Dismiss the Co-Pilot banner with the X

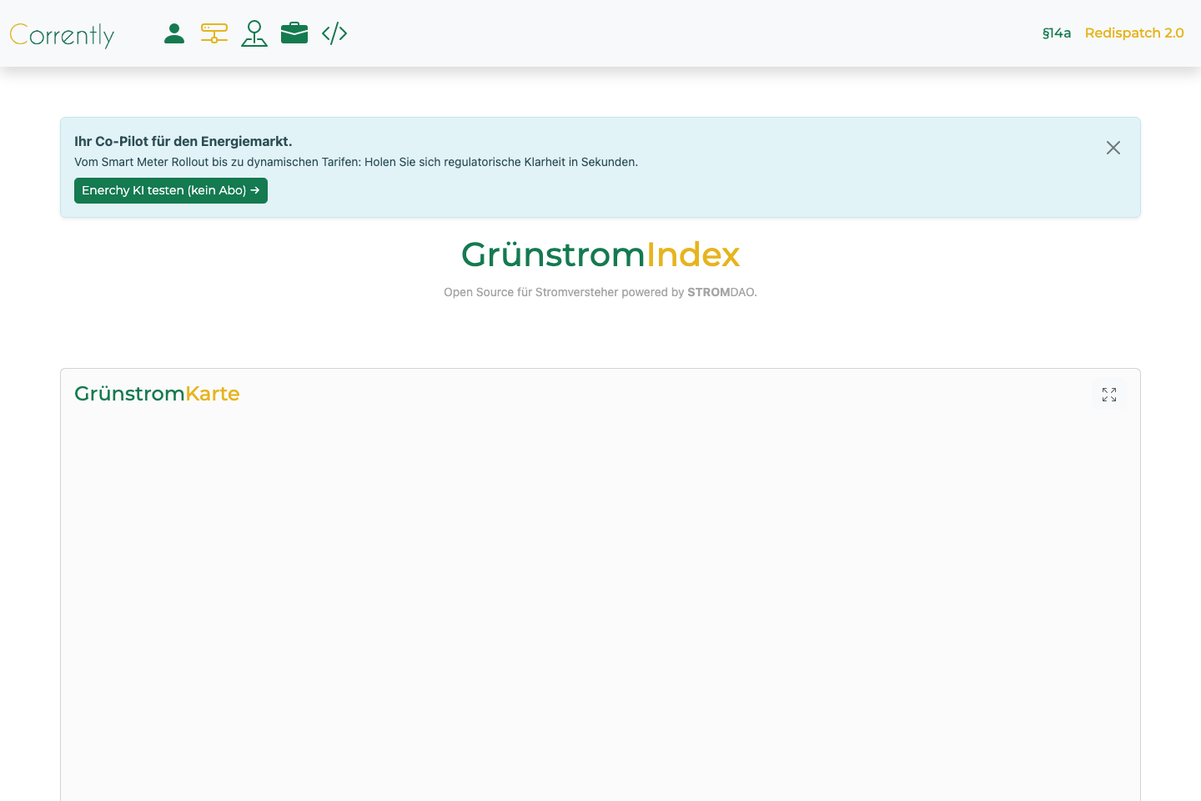click(1113, 148)
